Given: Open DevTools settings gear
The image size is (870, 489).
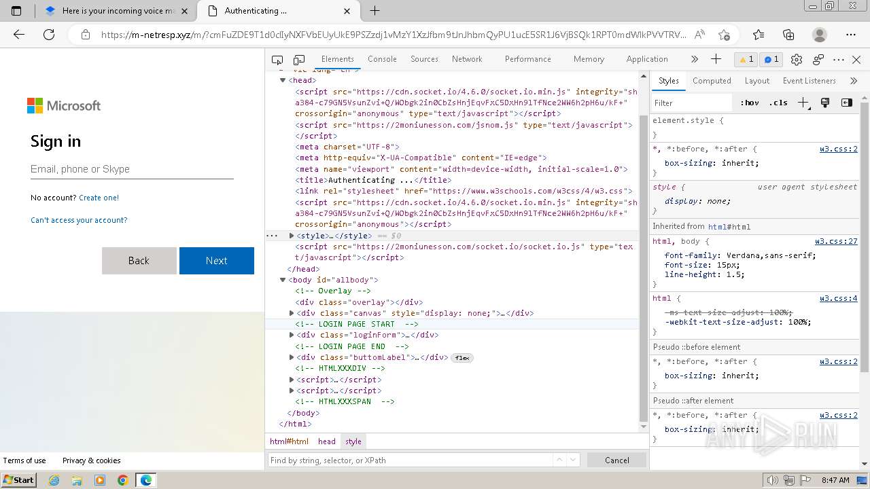Looking at the screenshot, I should [x=797, y=60].
